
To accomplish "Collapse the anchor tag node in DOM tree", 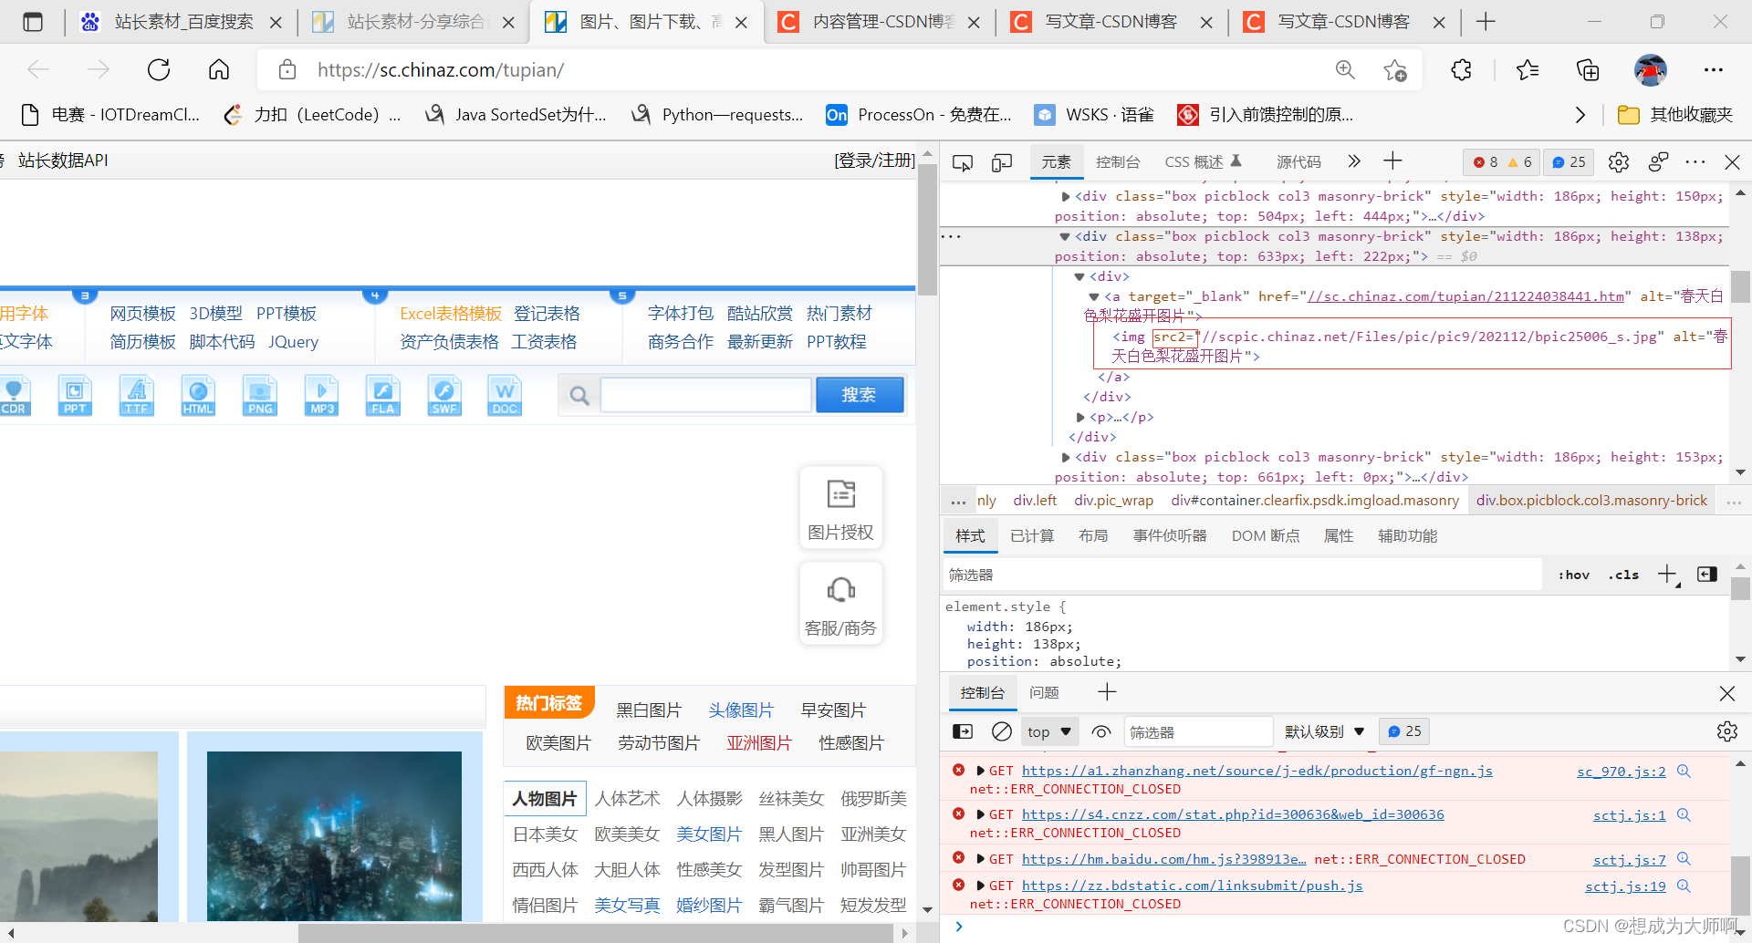I will pyautogui.click(x=1093, y=296).
